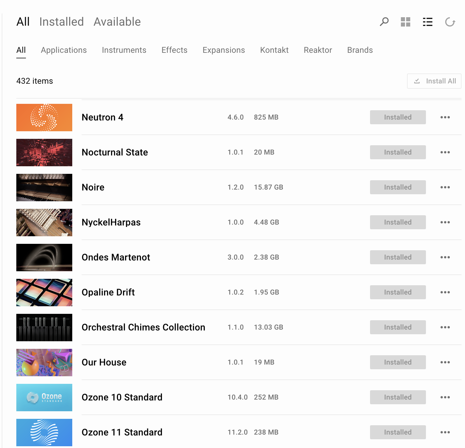Open the Ozone 10 Standard thumbnail
This screenshot has height=448, width=465.
pos(44,398)
